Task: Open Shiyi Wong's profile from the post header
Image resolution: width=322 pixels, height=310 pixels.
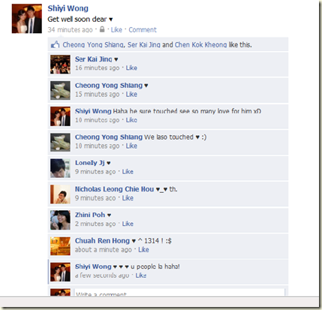Action: [68, 8]
